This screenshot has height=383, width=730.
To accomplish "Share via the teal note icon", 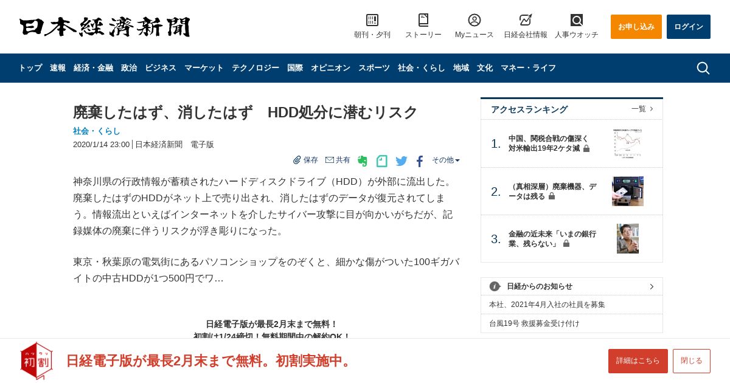I will pyautogui.click(x=382, y=161).
